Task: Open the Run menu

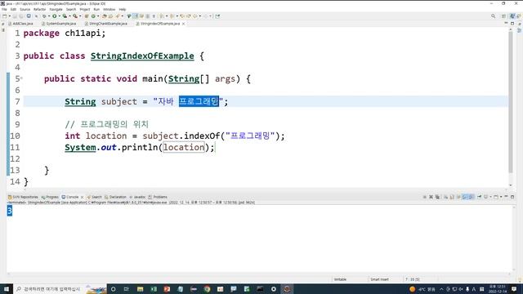Action: coord(96,9)
